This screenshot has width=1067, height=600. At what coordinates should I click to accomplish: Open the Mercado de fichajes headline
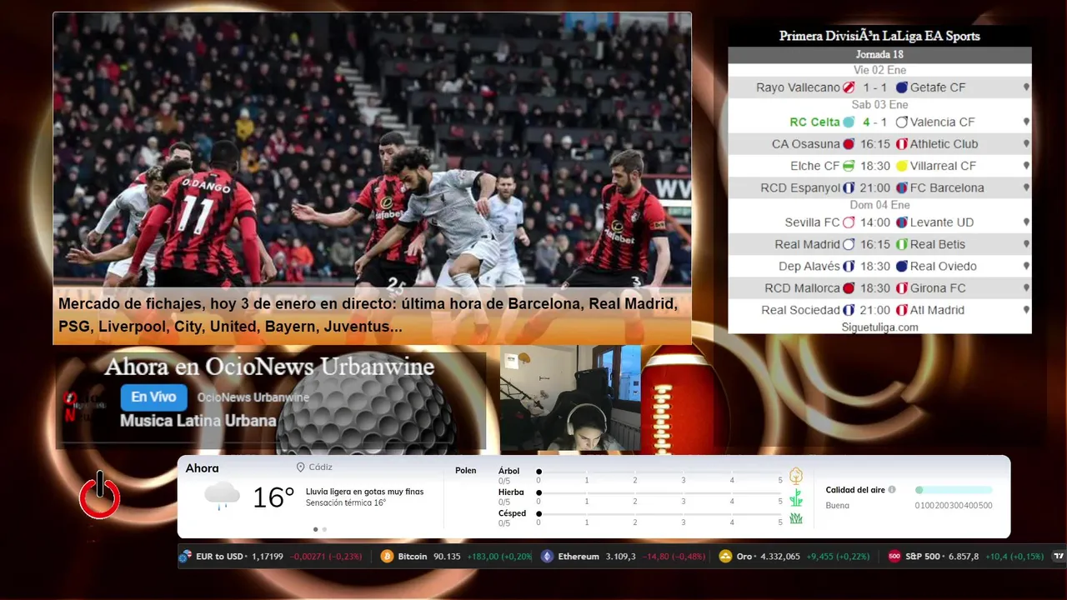368,316
